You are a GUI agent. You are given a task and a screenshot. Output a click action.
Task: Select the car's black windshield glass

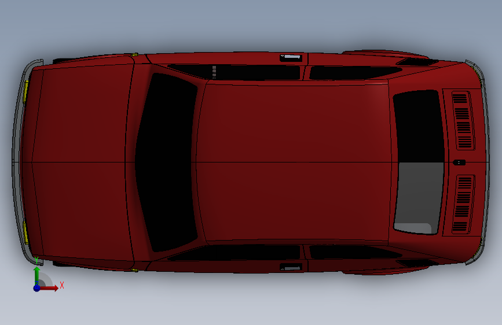tap(166, 162)
